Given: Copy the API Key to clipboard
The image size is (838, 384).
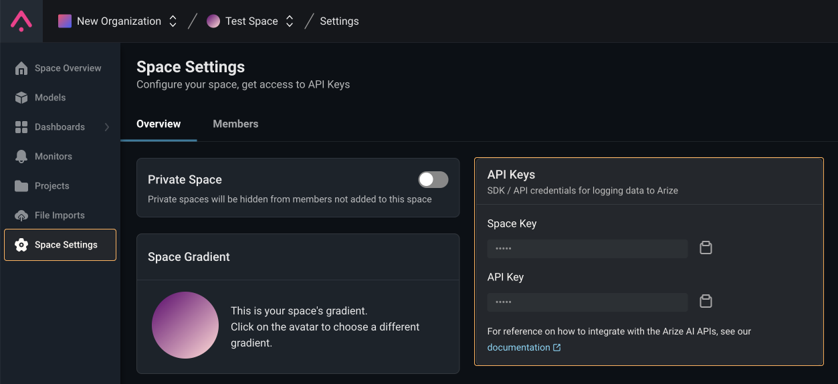Looking at the screenshot, I should point(706,302).
